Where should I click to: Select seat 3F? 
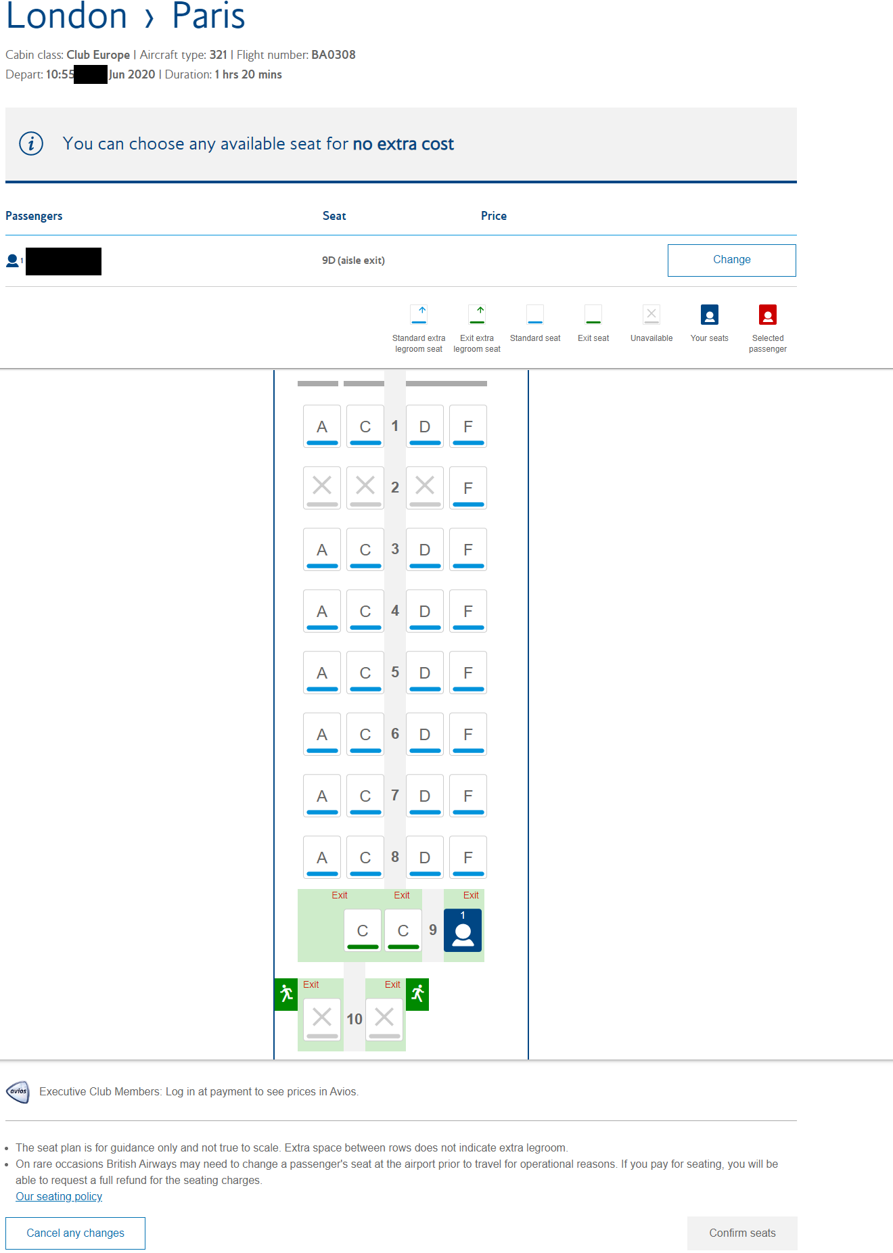point(468,549)
